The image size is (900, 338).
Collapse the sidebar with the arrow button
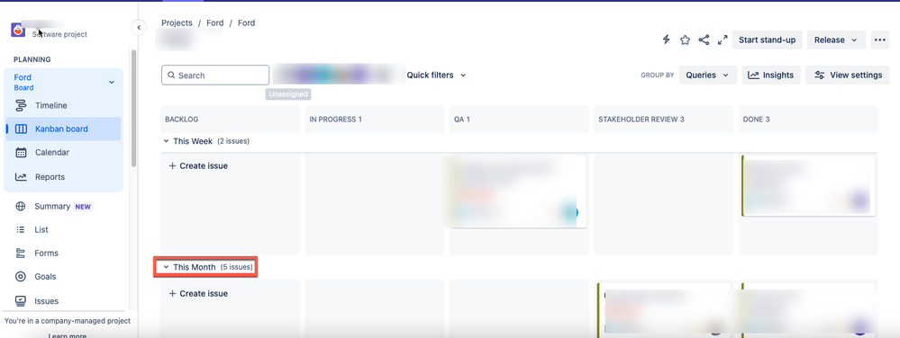pos(139,28)
